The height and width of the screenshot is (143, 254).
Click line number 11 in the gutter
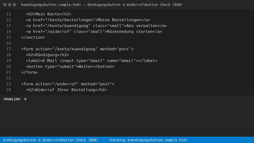pyautogui.click(x=8, y=14)
